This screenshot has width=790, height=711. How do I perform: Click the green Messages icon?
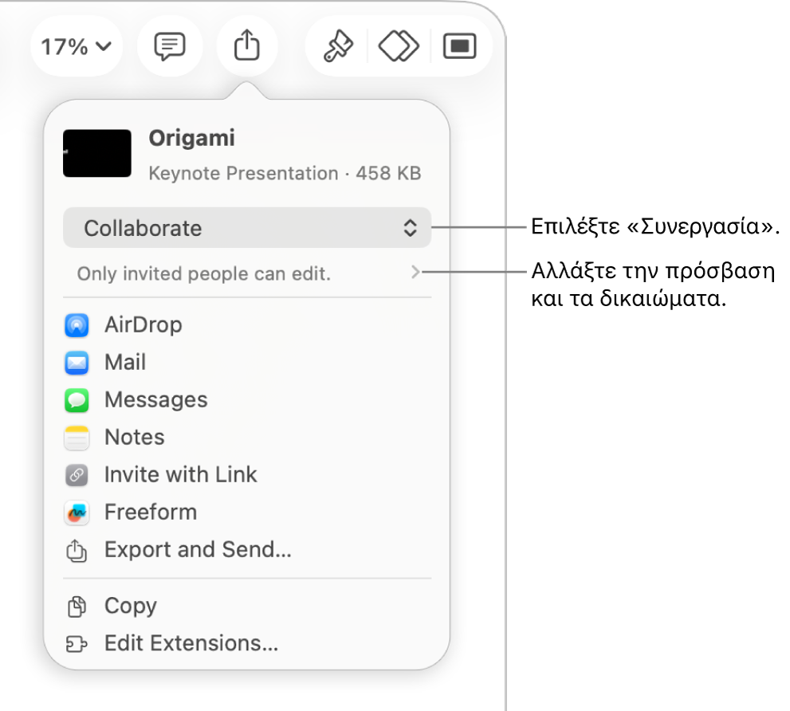[77, 400]
